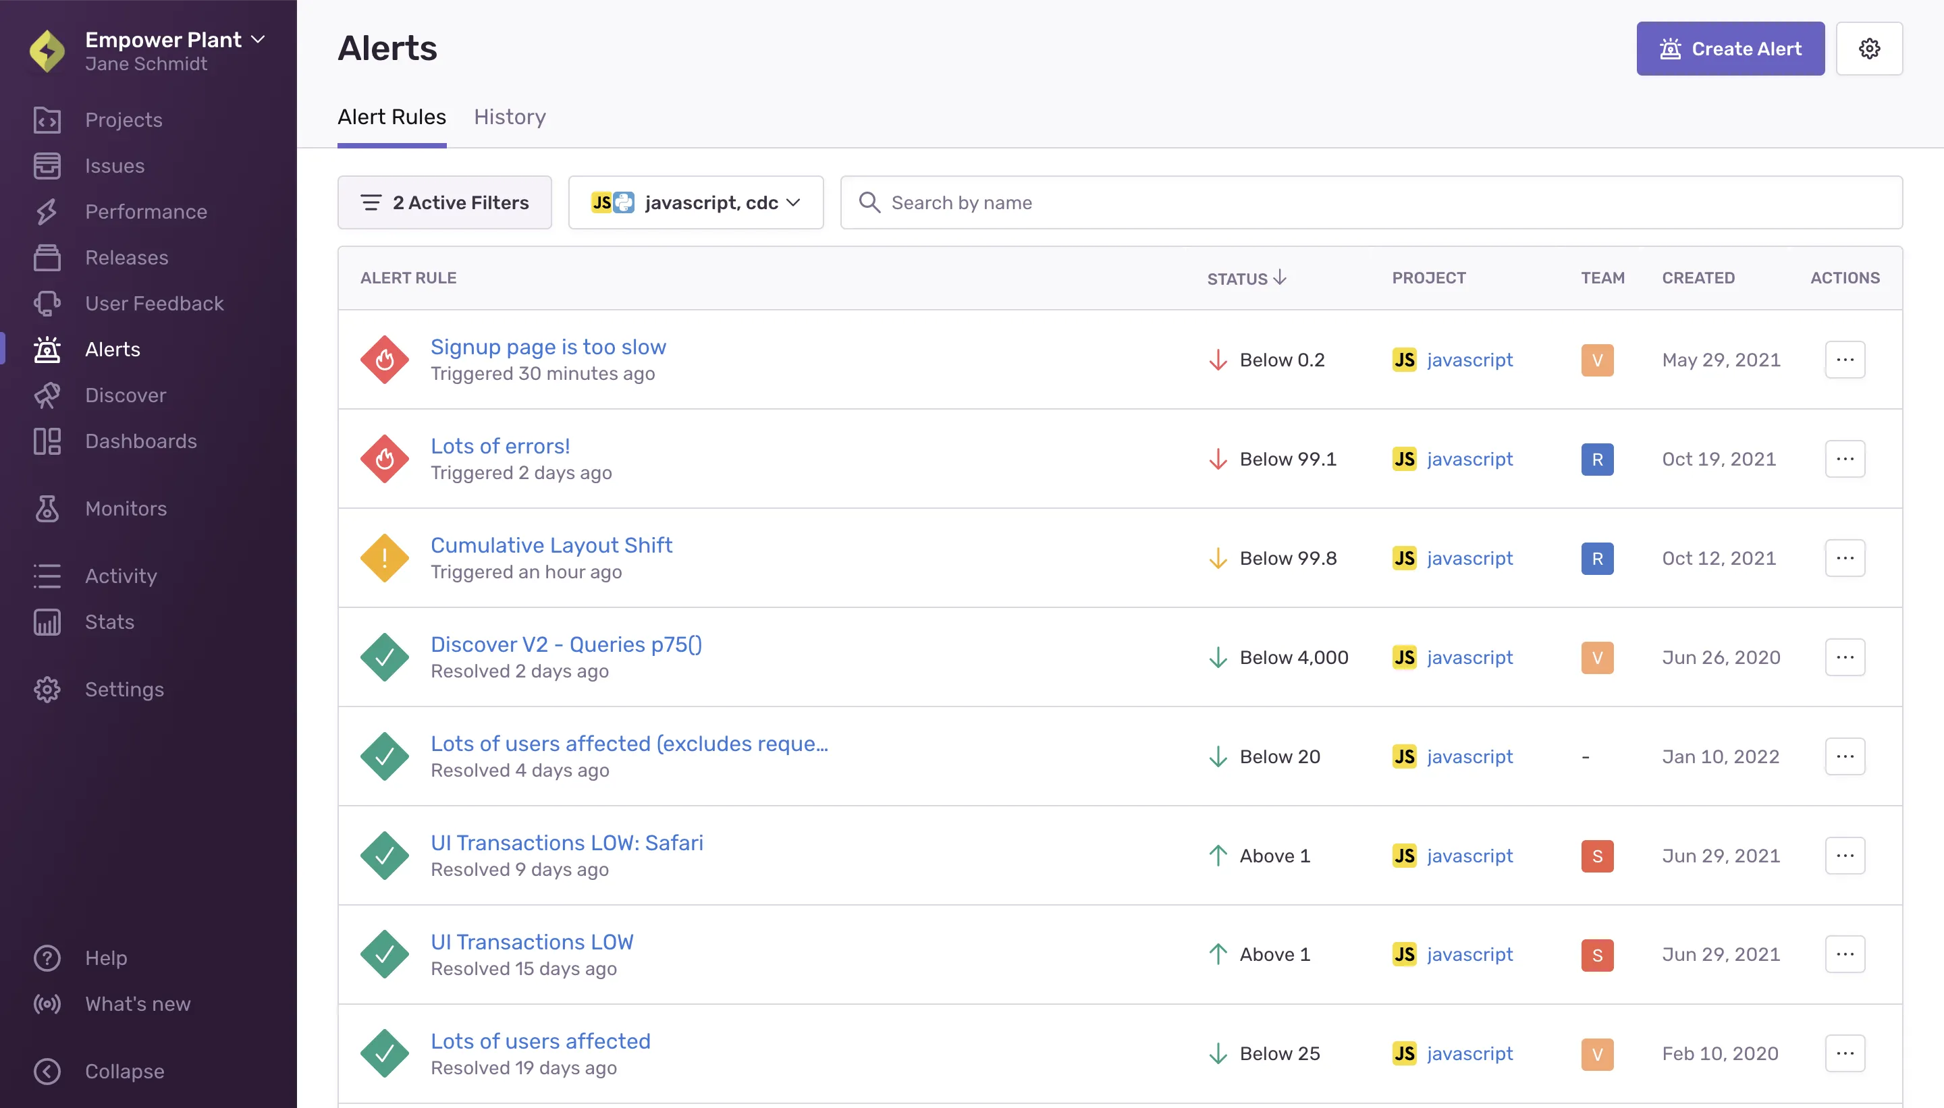Viewport: 1944px width, 1108px height.
Task: Open the Projects section in the sidebar
Action: click(x=123, y=119)
